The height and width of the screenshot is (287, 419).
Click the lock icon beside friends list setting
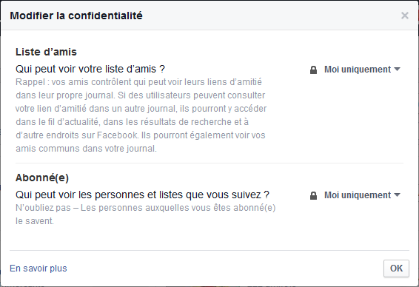[313, 70]
